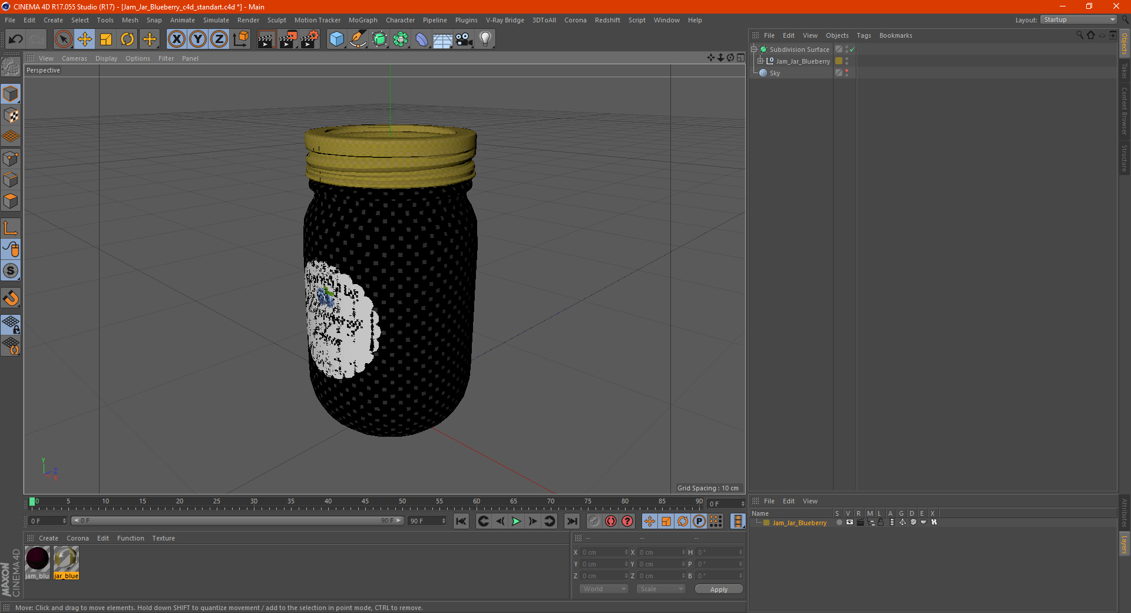Click the Apply button
Screen dimensions: 1131x613
tap(719, 589)
